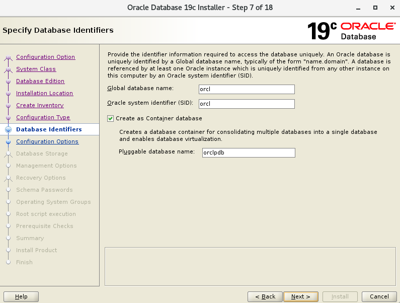Image resolution: width=400 pixels, height=303 pixels.
Task: Click the empty message area panel
Action: (x=250, y=266)
